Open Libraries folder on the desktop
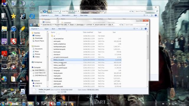Screen dimensions: 189x106 coord(4,30)
